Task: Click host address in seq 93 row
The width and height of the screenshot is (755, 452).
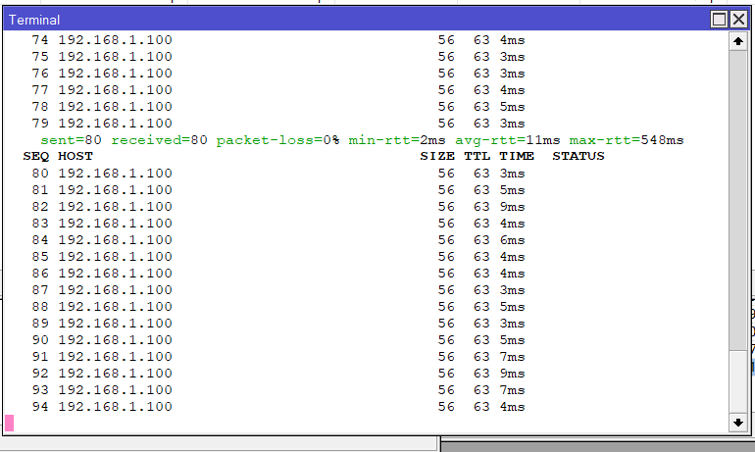Action: pos(115,390)
